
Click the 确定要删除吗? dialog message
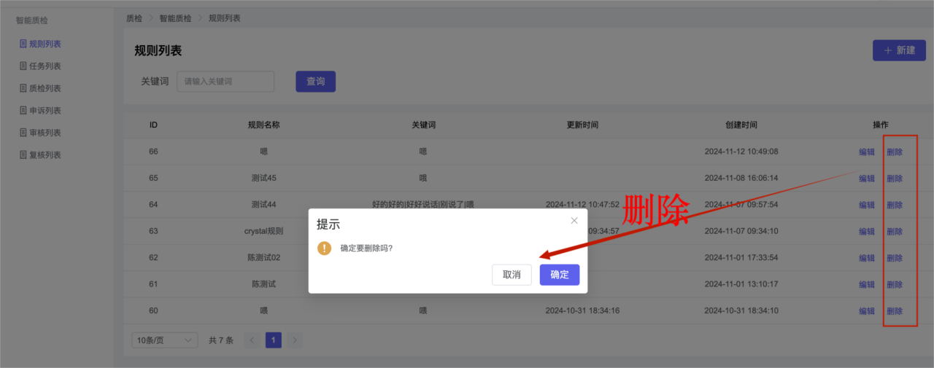[x=366, y=248]
